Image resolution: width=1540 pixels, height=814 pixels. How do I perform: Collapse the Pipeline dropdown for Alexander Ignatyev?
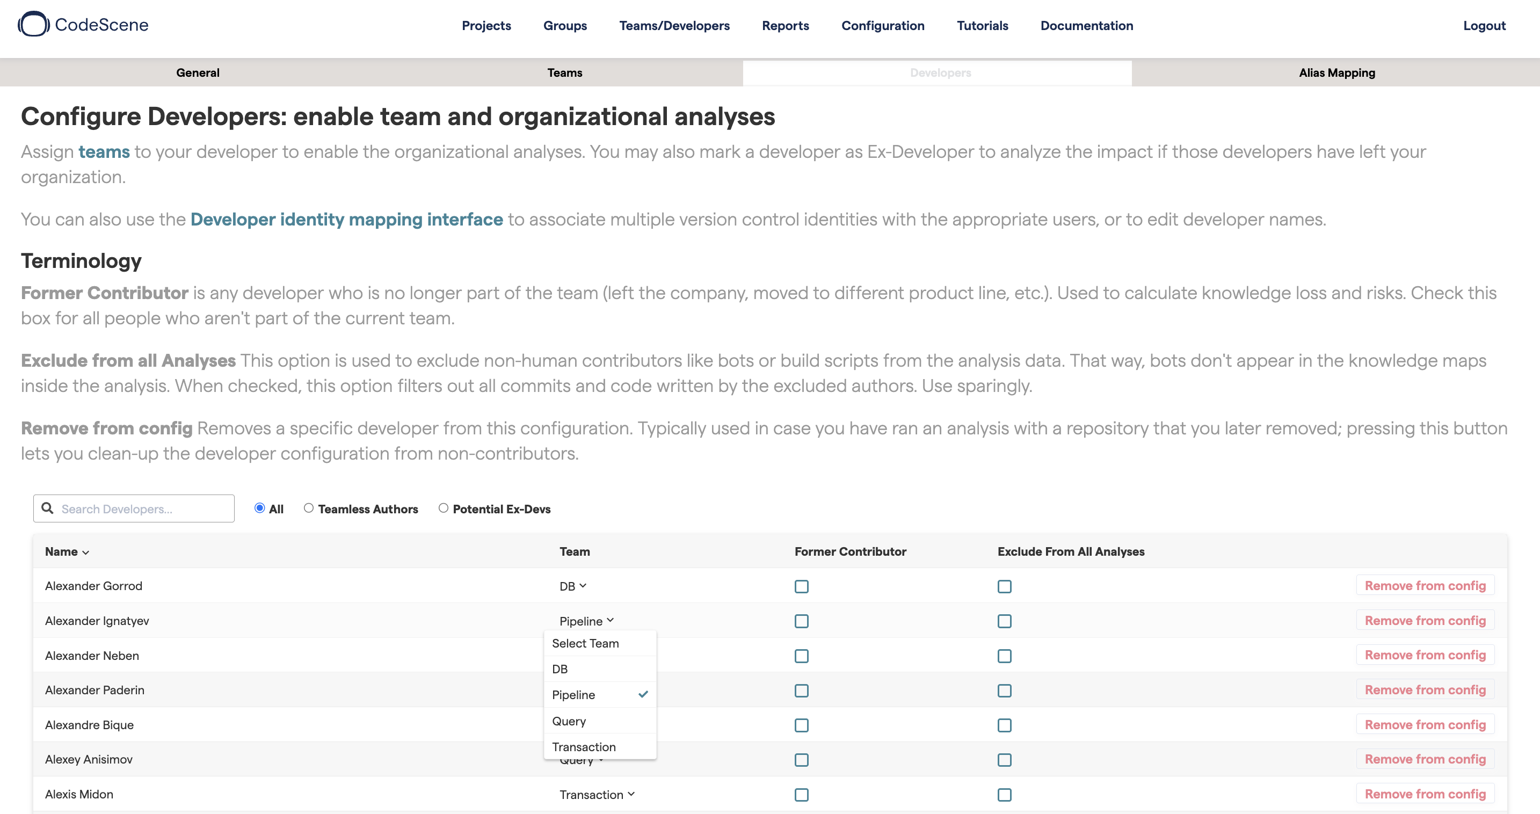[x=586, y=621]
